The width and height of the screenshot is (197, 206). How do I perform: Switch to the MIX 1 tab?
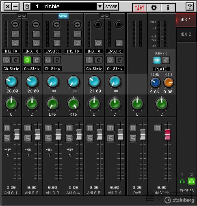click(186, 20)
